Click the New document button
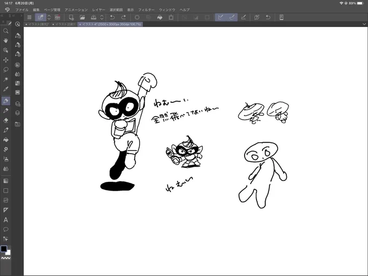This screenshot has width=368, height=276. tap(71, 17)
